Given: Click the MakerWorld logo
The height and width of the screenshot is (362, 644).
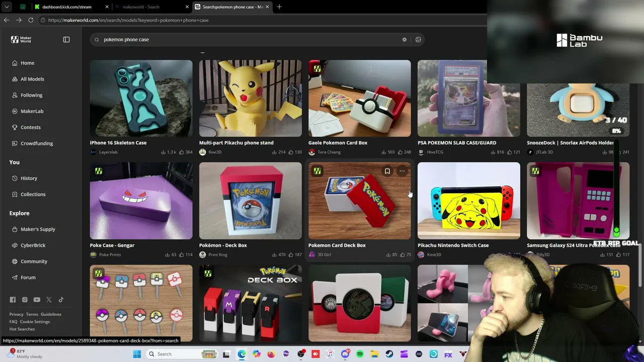Looking at the screenshot, I should (x=21, y=40).
